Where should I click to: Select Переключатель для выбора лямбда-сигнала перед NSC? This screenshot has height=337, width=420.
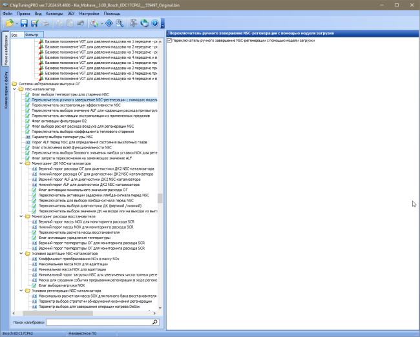tap(86, 201)
